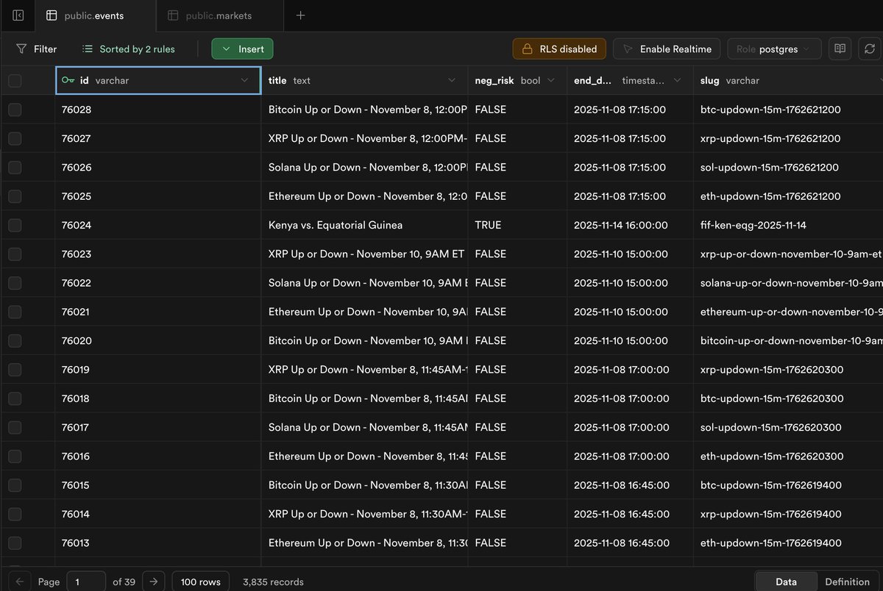The width and height of the screenshot is (883, 591).
Task: Click slug cell xrp-updown-15m-1762621200
Action: pos(788,138)
